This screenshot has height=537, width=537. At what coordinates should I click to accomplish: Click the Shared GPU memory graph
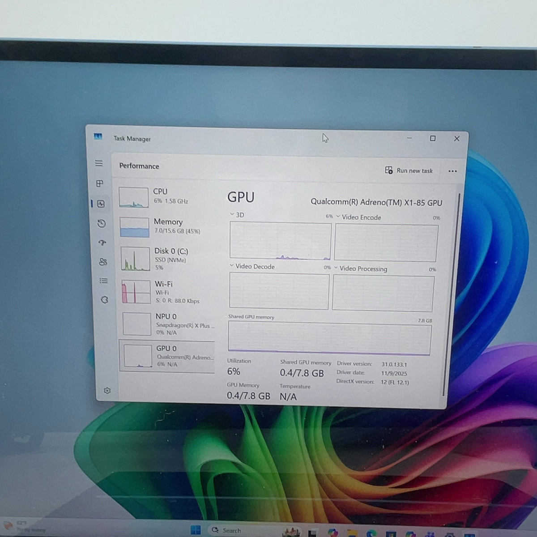click(330, 339)
